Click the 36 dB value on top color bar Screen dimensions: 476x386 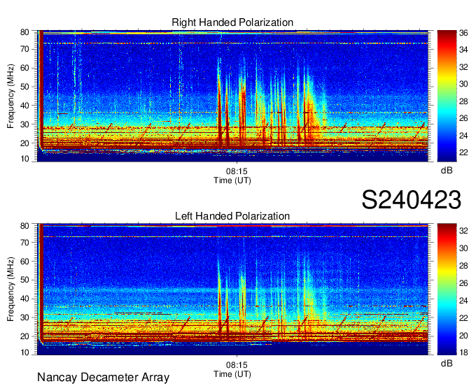463,33
